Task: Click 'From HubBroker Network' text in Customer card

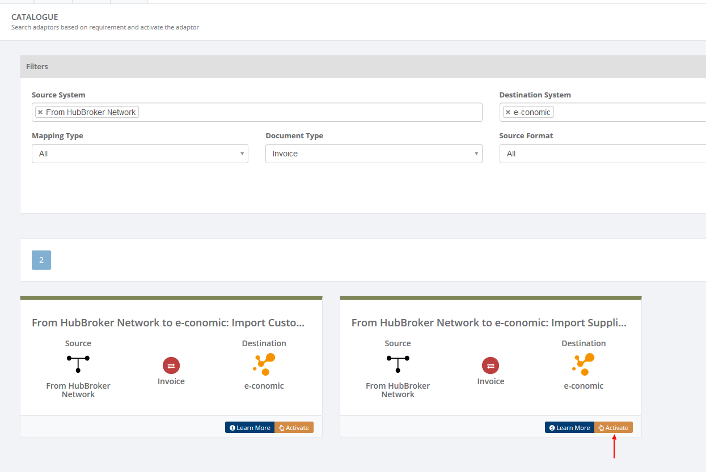Action: 78,390
